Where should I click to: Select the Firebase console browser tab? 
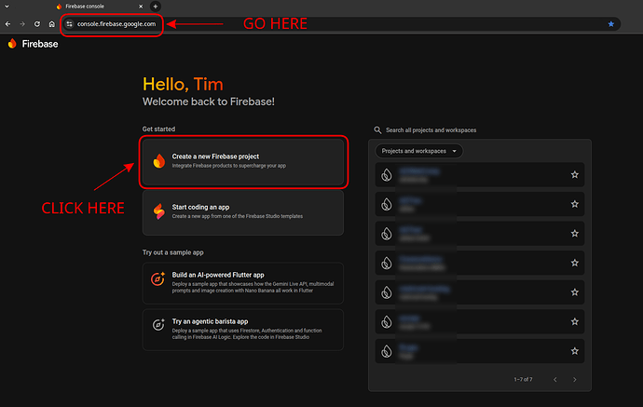pos(97,7)
